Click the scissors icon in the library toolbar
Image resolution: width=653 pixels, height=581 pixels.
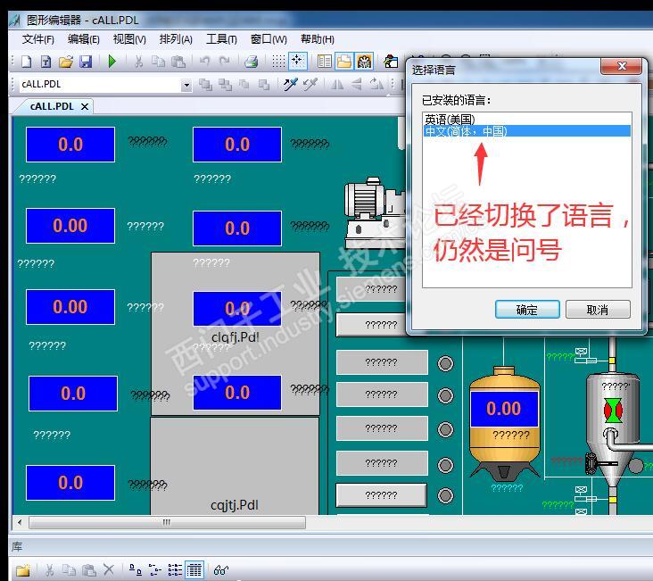[50, 569]
